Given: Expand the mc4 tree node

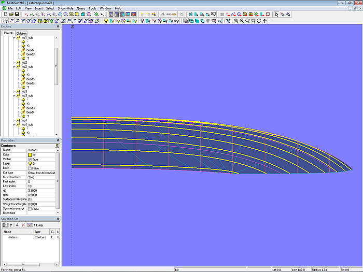Looking at the screenshot, I should pyautogui.click(x=14, y=121).
